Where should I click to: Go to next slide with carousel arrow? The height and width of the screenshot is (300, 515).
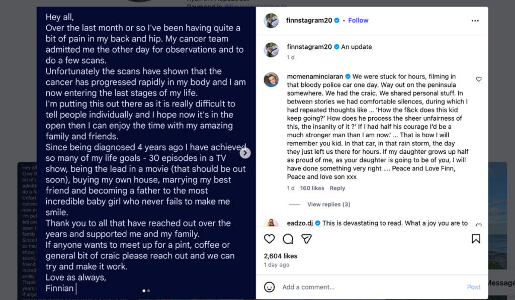(245, 153)
